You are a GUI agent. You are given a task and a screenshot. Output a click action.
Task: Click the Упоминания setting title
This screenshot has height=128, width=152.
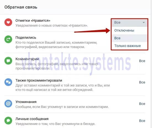(x=26, y=102)
